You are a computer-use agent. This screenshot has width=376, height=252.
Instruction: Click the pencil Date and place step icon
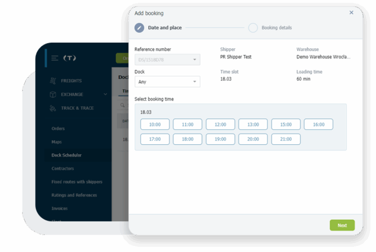coord(139,28)
